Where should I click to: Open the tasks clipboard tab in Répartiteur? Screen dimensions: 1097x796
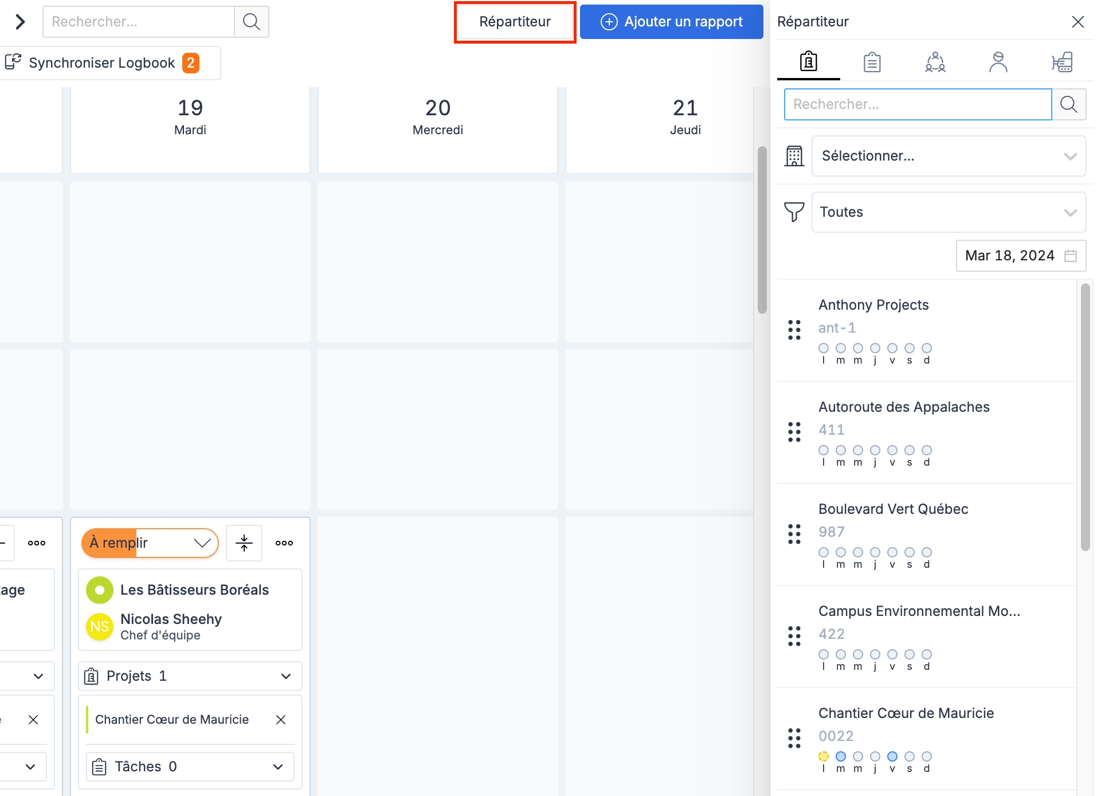872,62
